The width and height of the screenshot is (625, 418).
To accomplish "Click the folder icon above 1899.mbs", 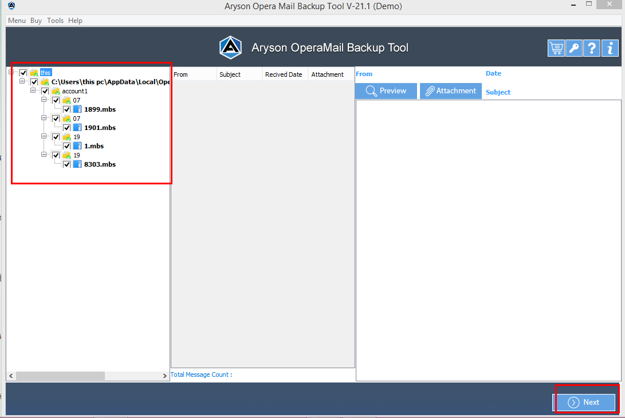I will click(66, 100).
